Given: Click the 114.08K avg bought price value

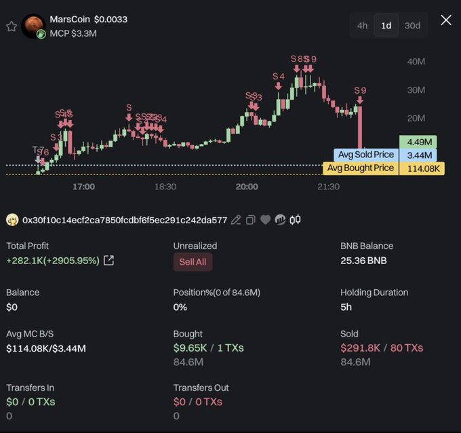Looking at the screenshot, I should click(422, 168).
